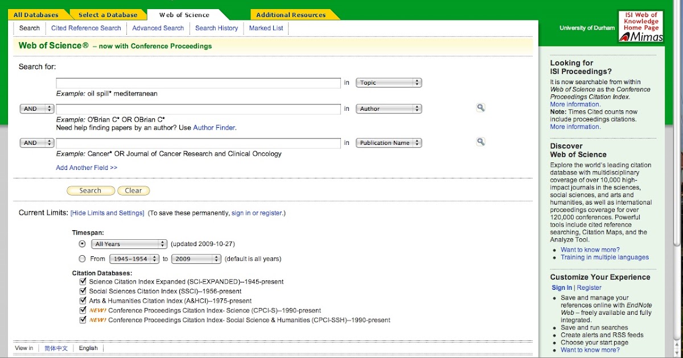Open Cited Reference Search
683x358 pixels.
[86, 28]
